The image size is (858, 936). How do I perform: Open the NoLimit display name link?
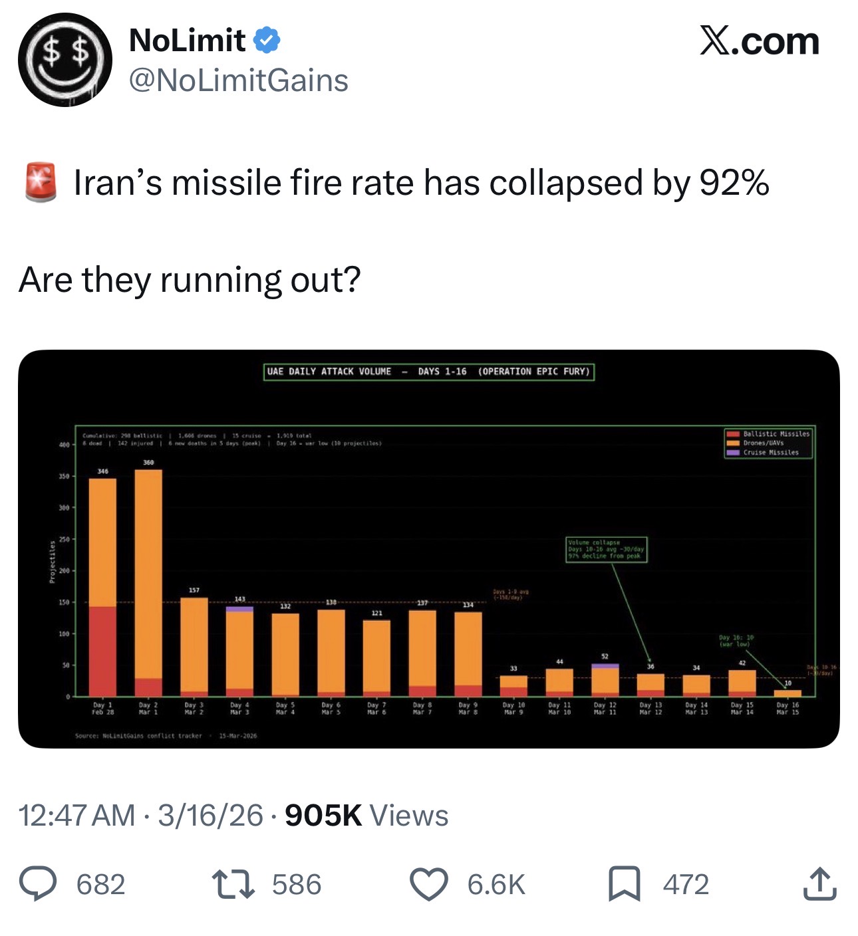(187, 41)
